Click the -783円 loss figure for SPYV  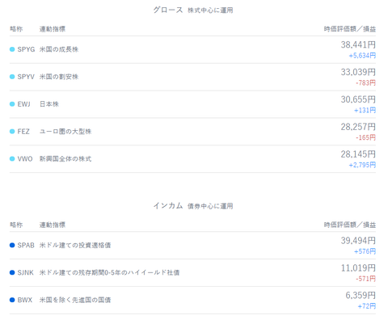point(365,83)
